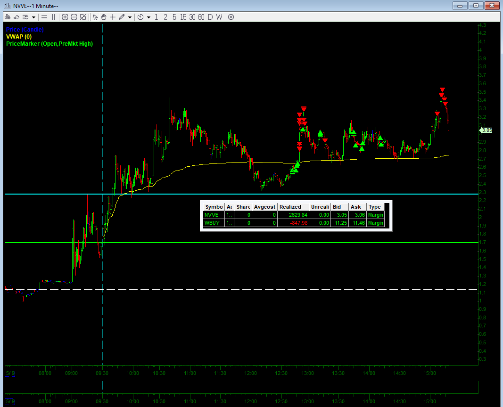
Task: Switch to the Weekly (W) timeframe
Action: pyautogui.click(x=219, y=17)
